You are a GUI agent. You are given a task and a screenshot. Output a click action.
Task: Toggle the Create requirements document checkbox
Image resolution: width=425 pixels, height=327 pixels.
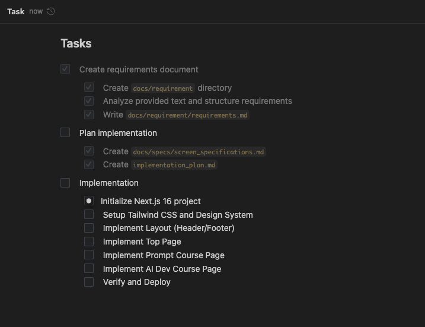pos(65,69)
